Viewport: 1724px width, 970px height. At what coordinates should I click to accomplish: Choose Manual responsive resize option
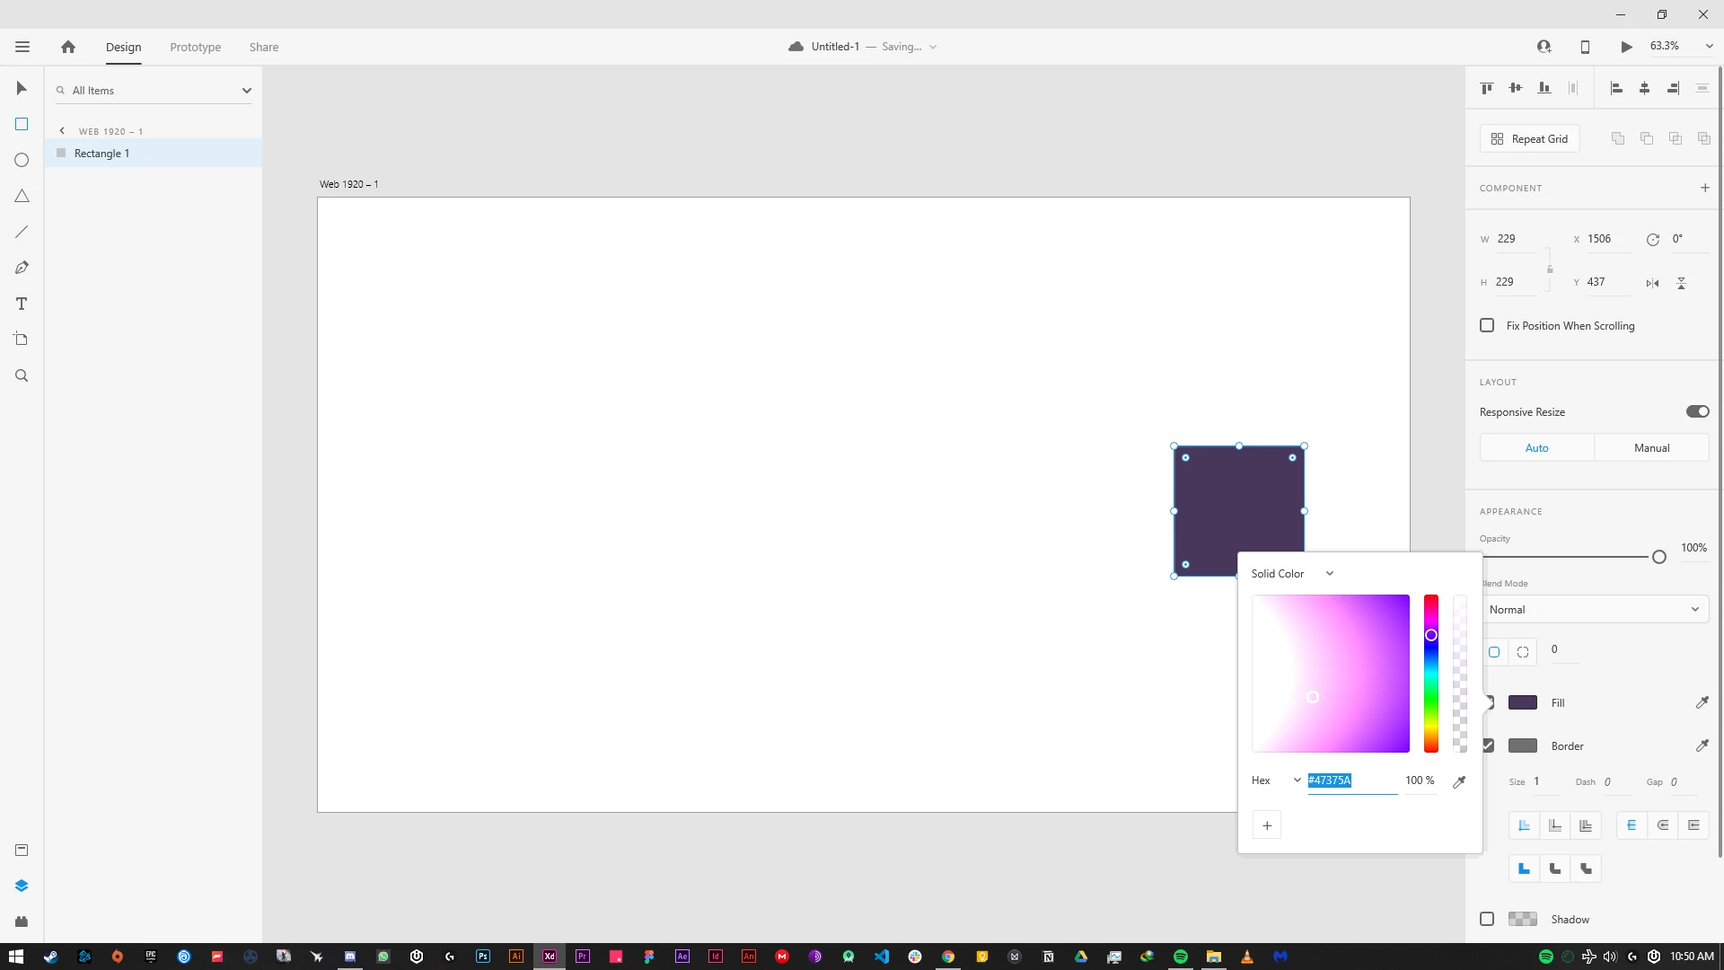coord(1651,447)
